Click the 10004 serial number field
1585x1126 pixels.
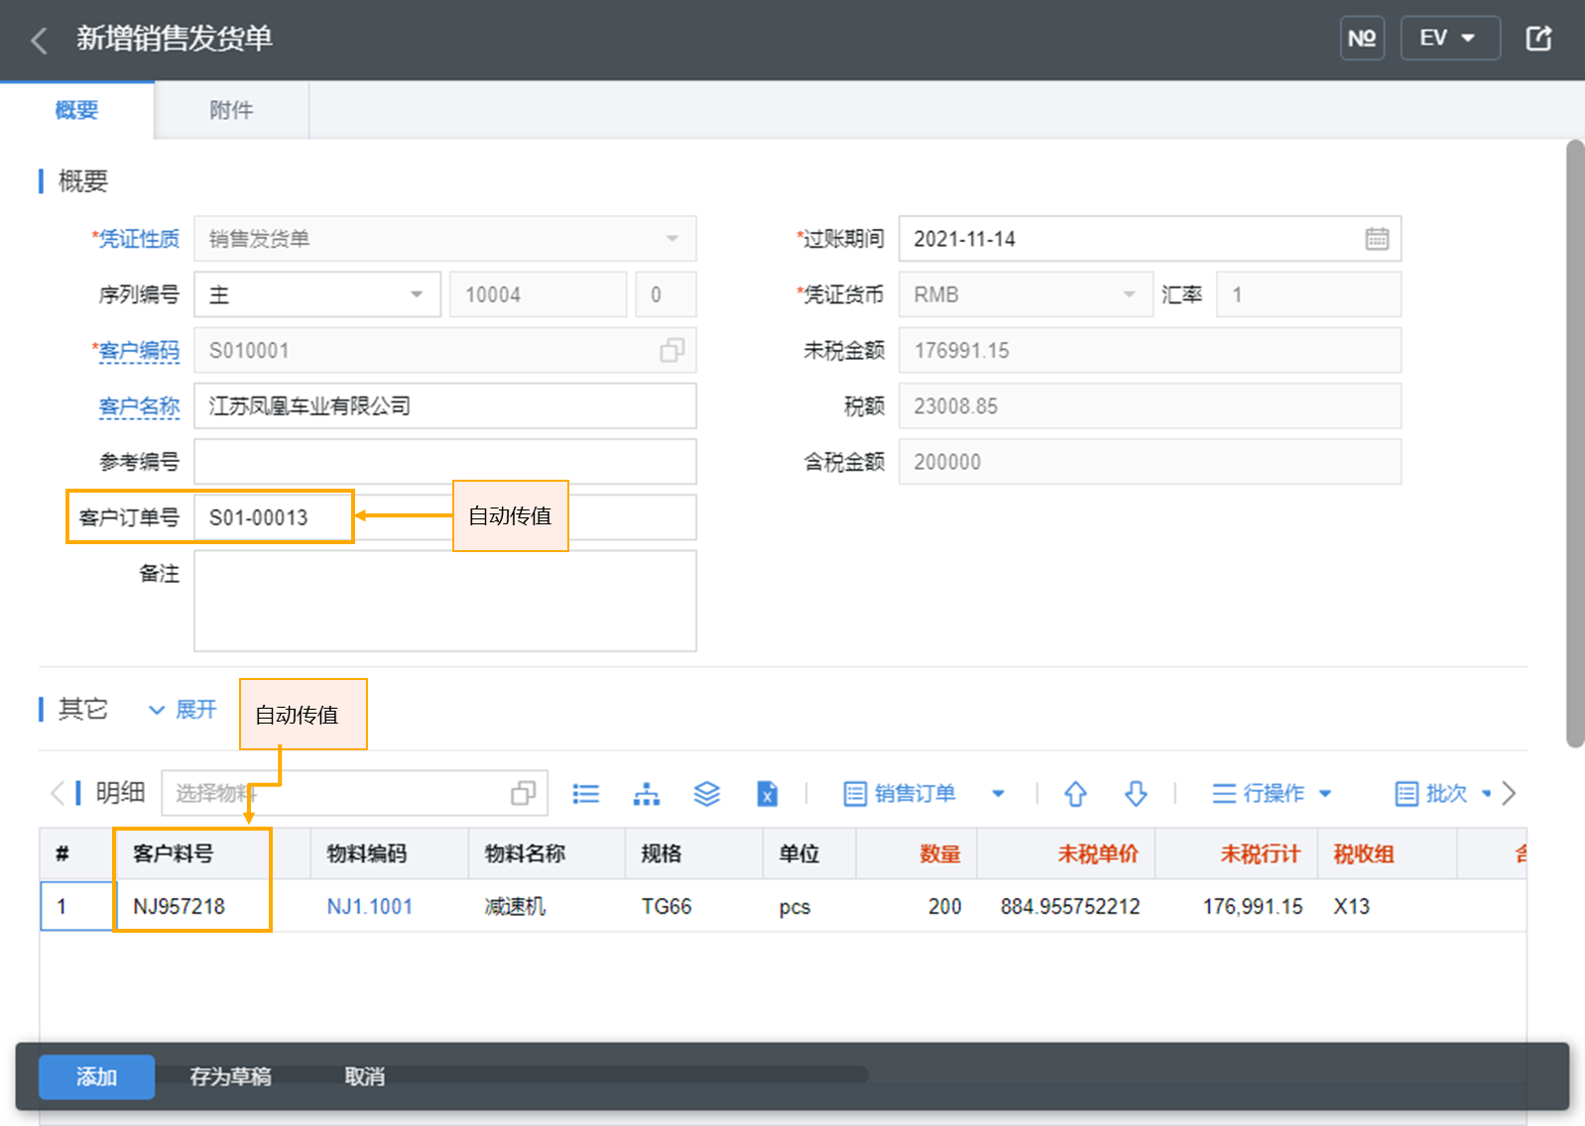pyautogui.click(x=538, y=294)
